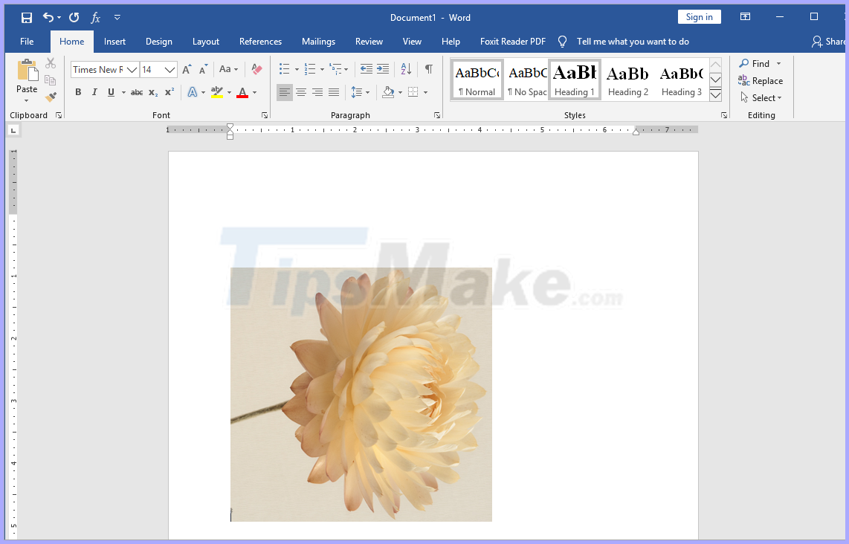Toggle bullet list formatting

tap(285, 69)
